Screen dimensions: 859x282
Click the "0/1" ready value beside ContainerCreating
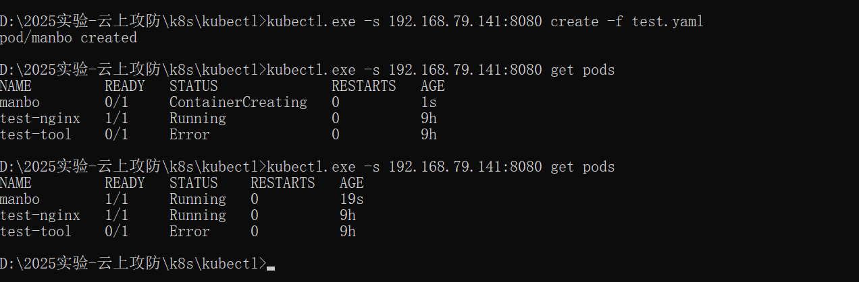116,102
